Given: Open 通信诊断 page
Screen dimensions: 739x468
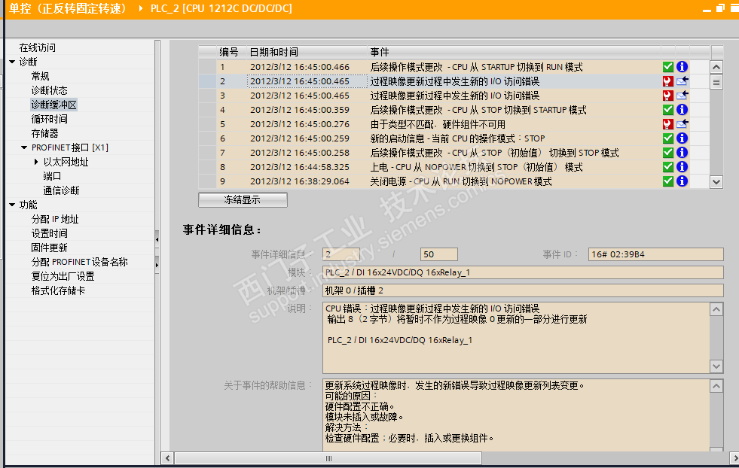Looking at the screenshot, I should (61, 190).
